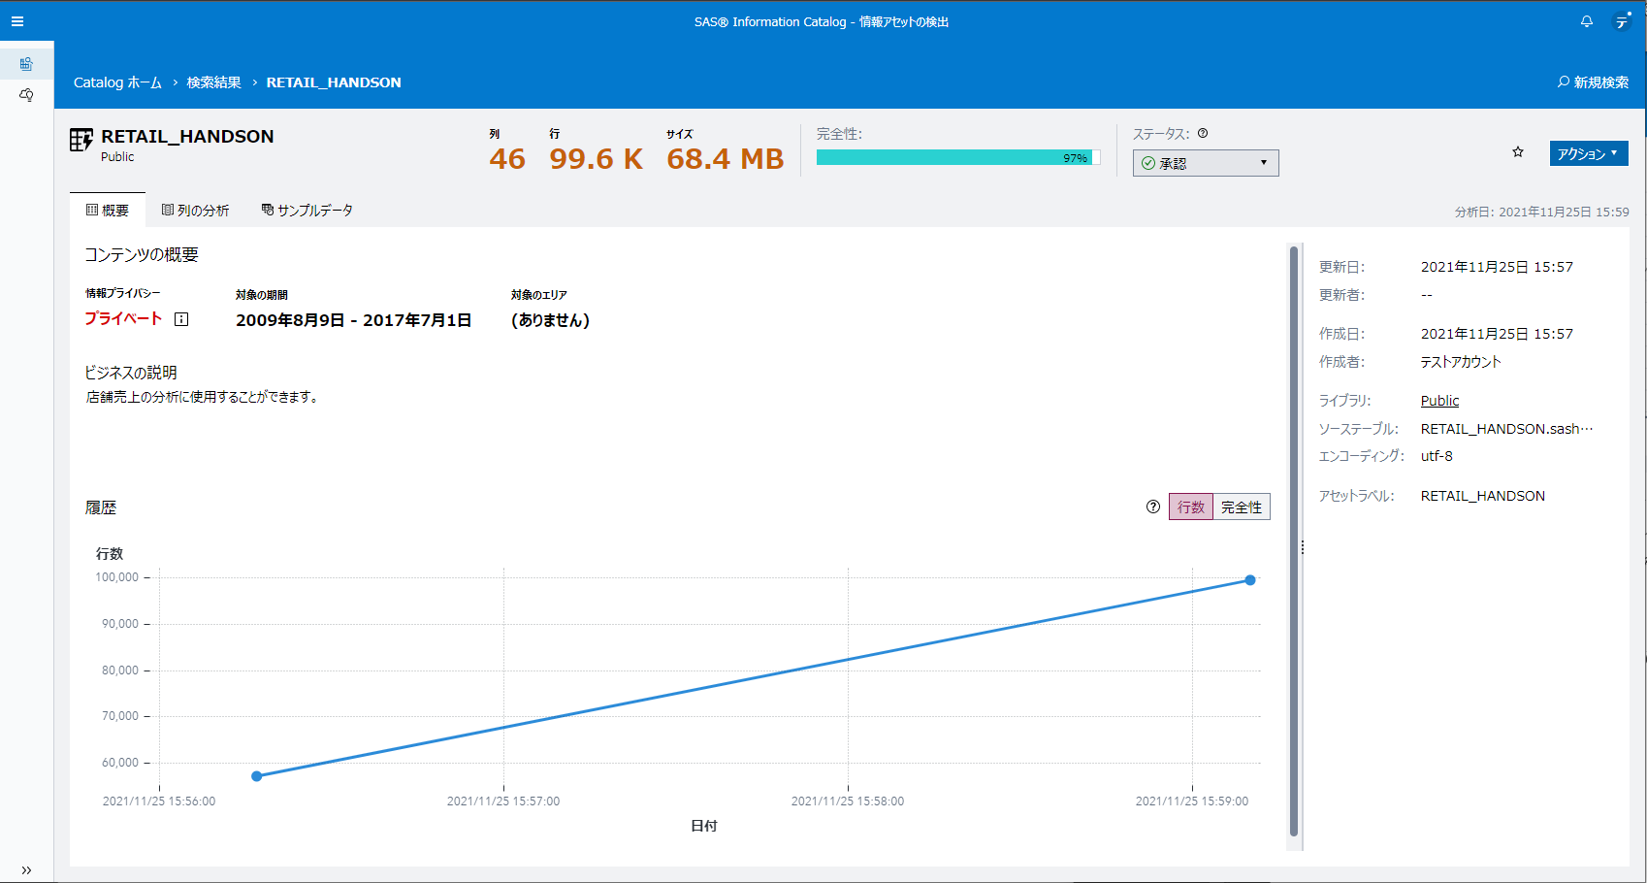
Task: Open the hamburger applications menu
Action: click(17, 21)
